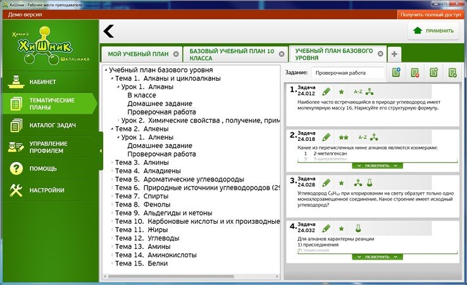Close Учебный план базового уровня tab
Screen dimensions: 467x285
380,54
